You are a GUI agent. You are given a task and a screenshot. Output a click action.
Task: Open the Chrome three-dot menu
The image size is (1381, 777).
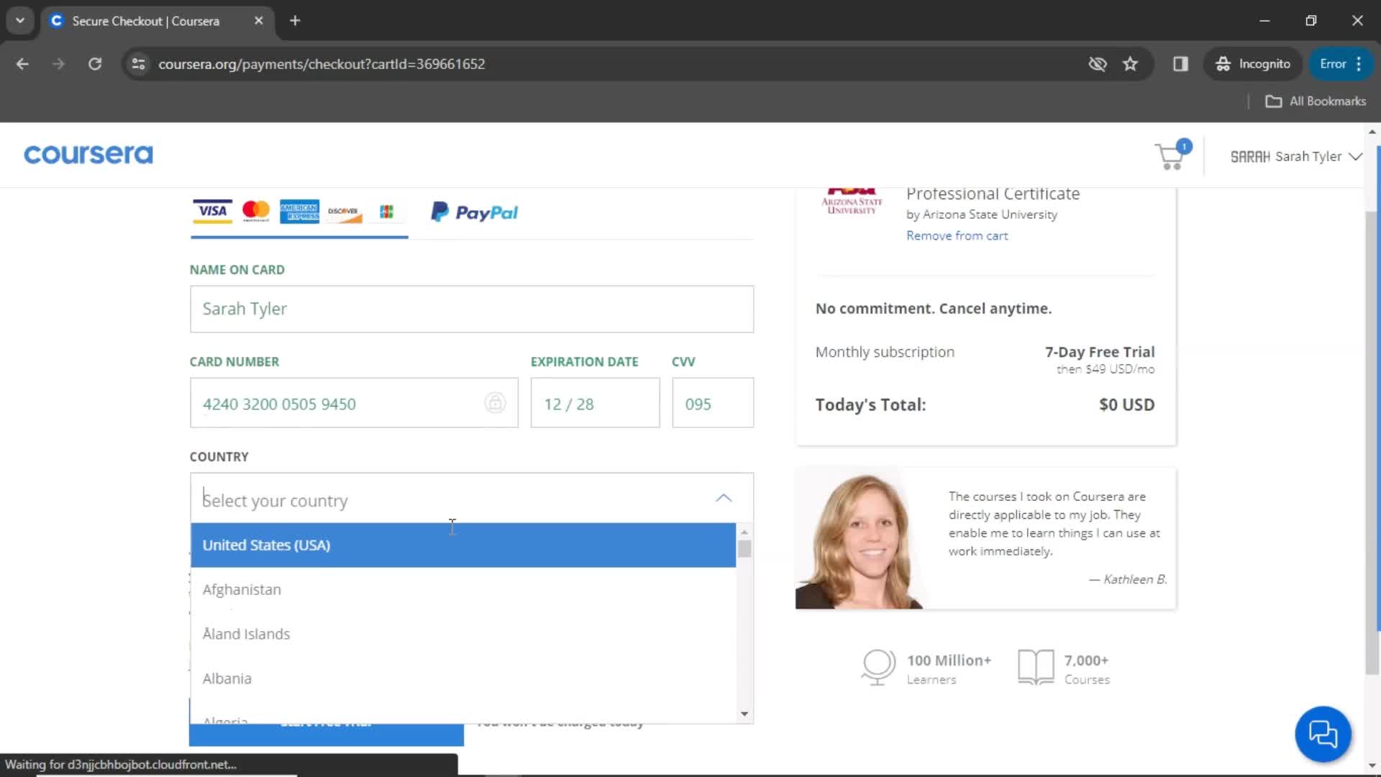click(1359, 64)
